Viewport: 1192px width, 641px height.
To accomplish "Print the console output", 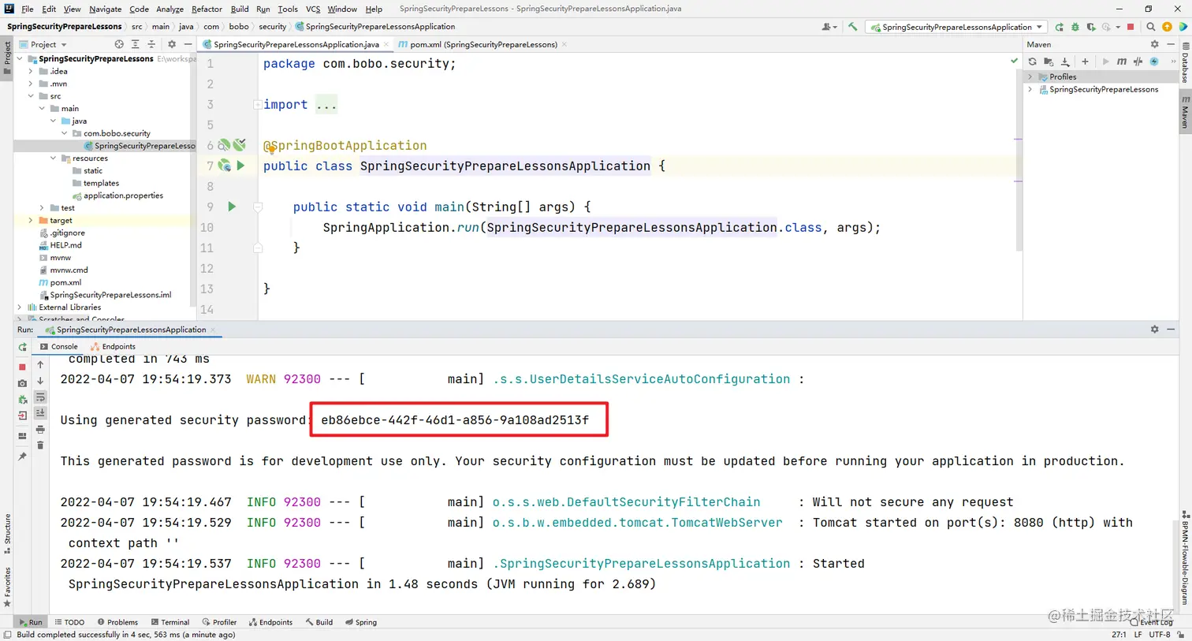I will [40, 430].
